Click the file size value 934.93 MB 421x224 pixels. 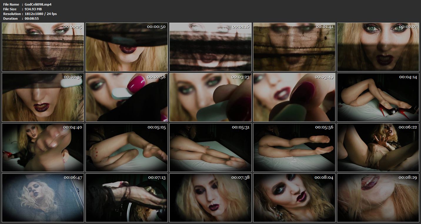tap(33, 9)
